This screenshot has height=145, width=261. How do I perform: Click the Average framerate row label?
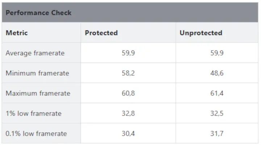[35, 53]
